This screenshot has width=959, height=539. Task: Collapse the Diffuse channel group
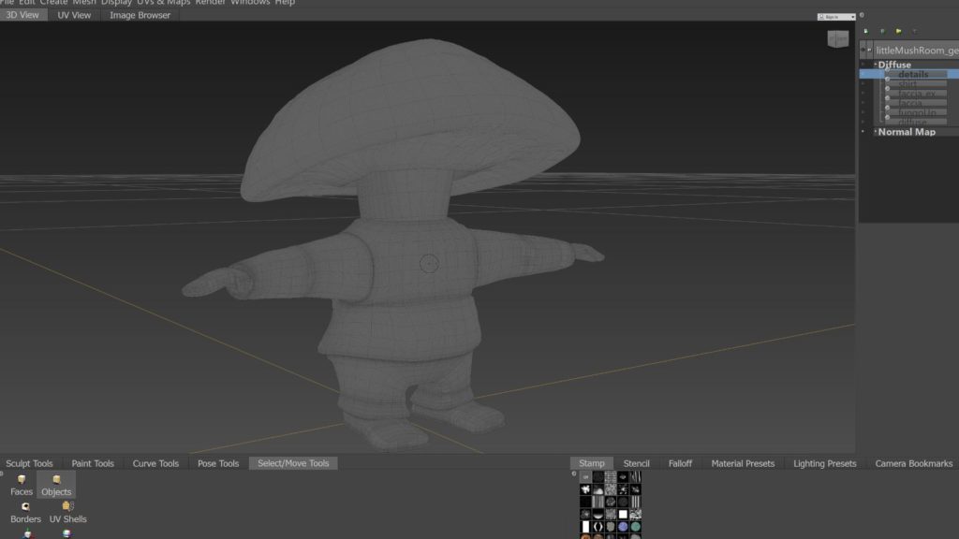[876, 65]
